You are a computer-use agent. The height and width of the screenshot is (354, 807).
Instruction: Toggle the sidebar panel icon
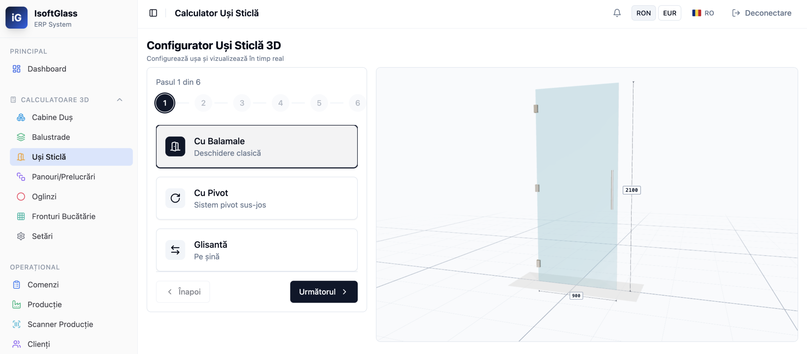[x=153, y=13]
